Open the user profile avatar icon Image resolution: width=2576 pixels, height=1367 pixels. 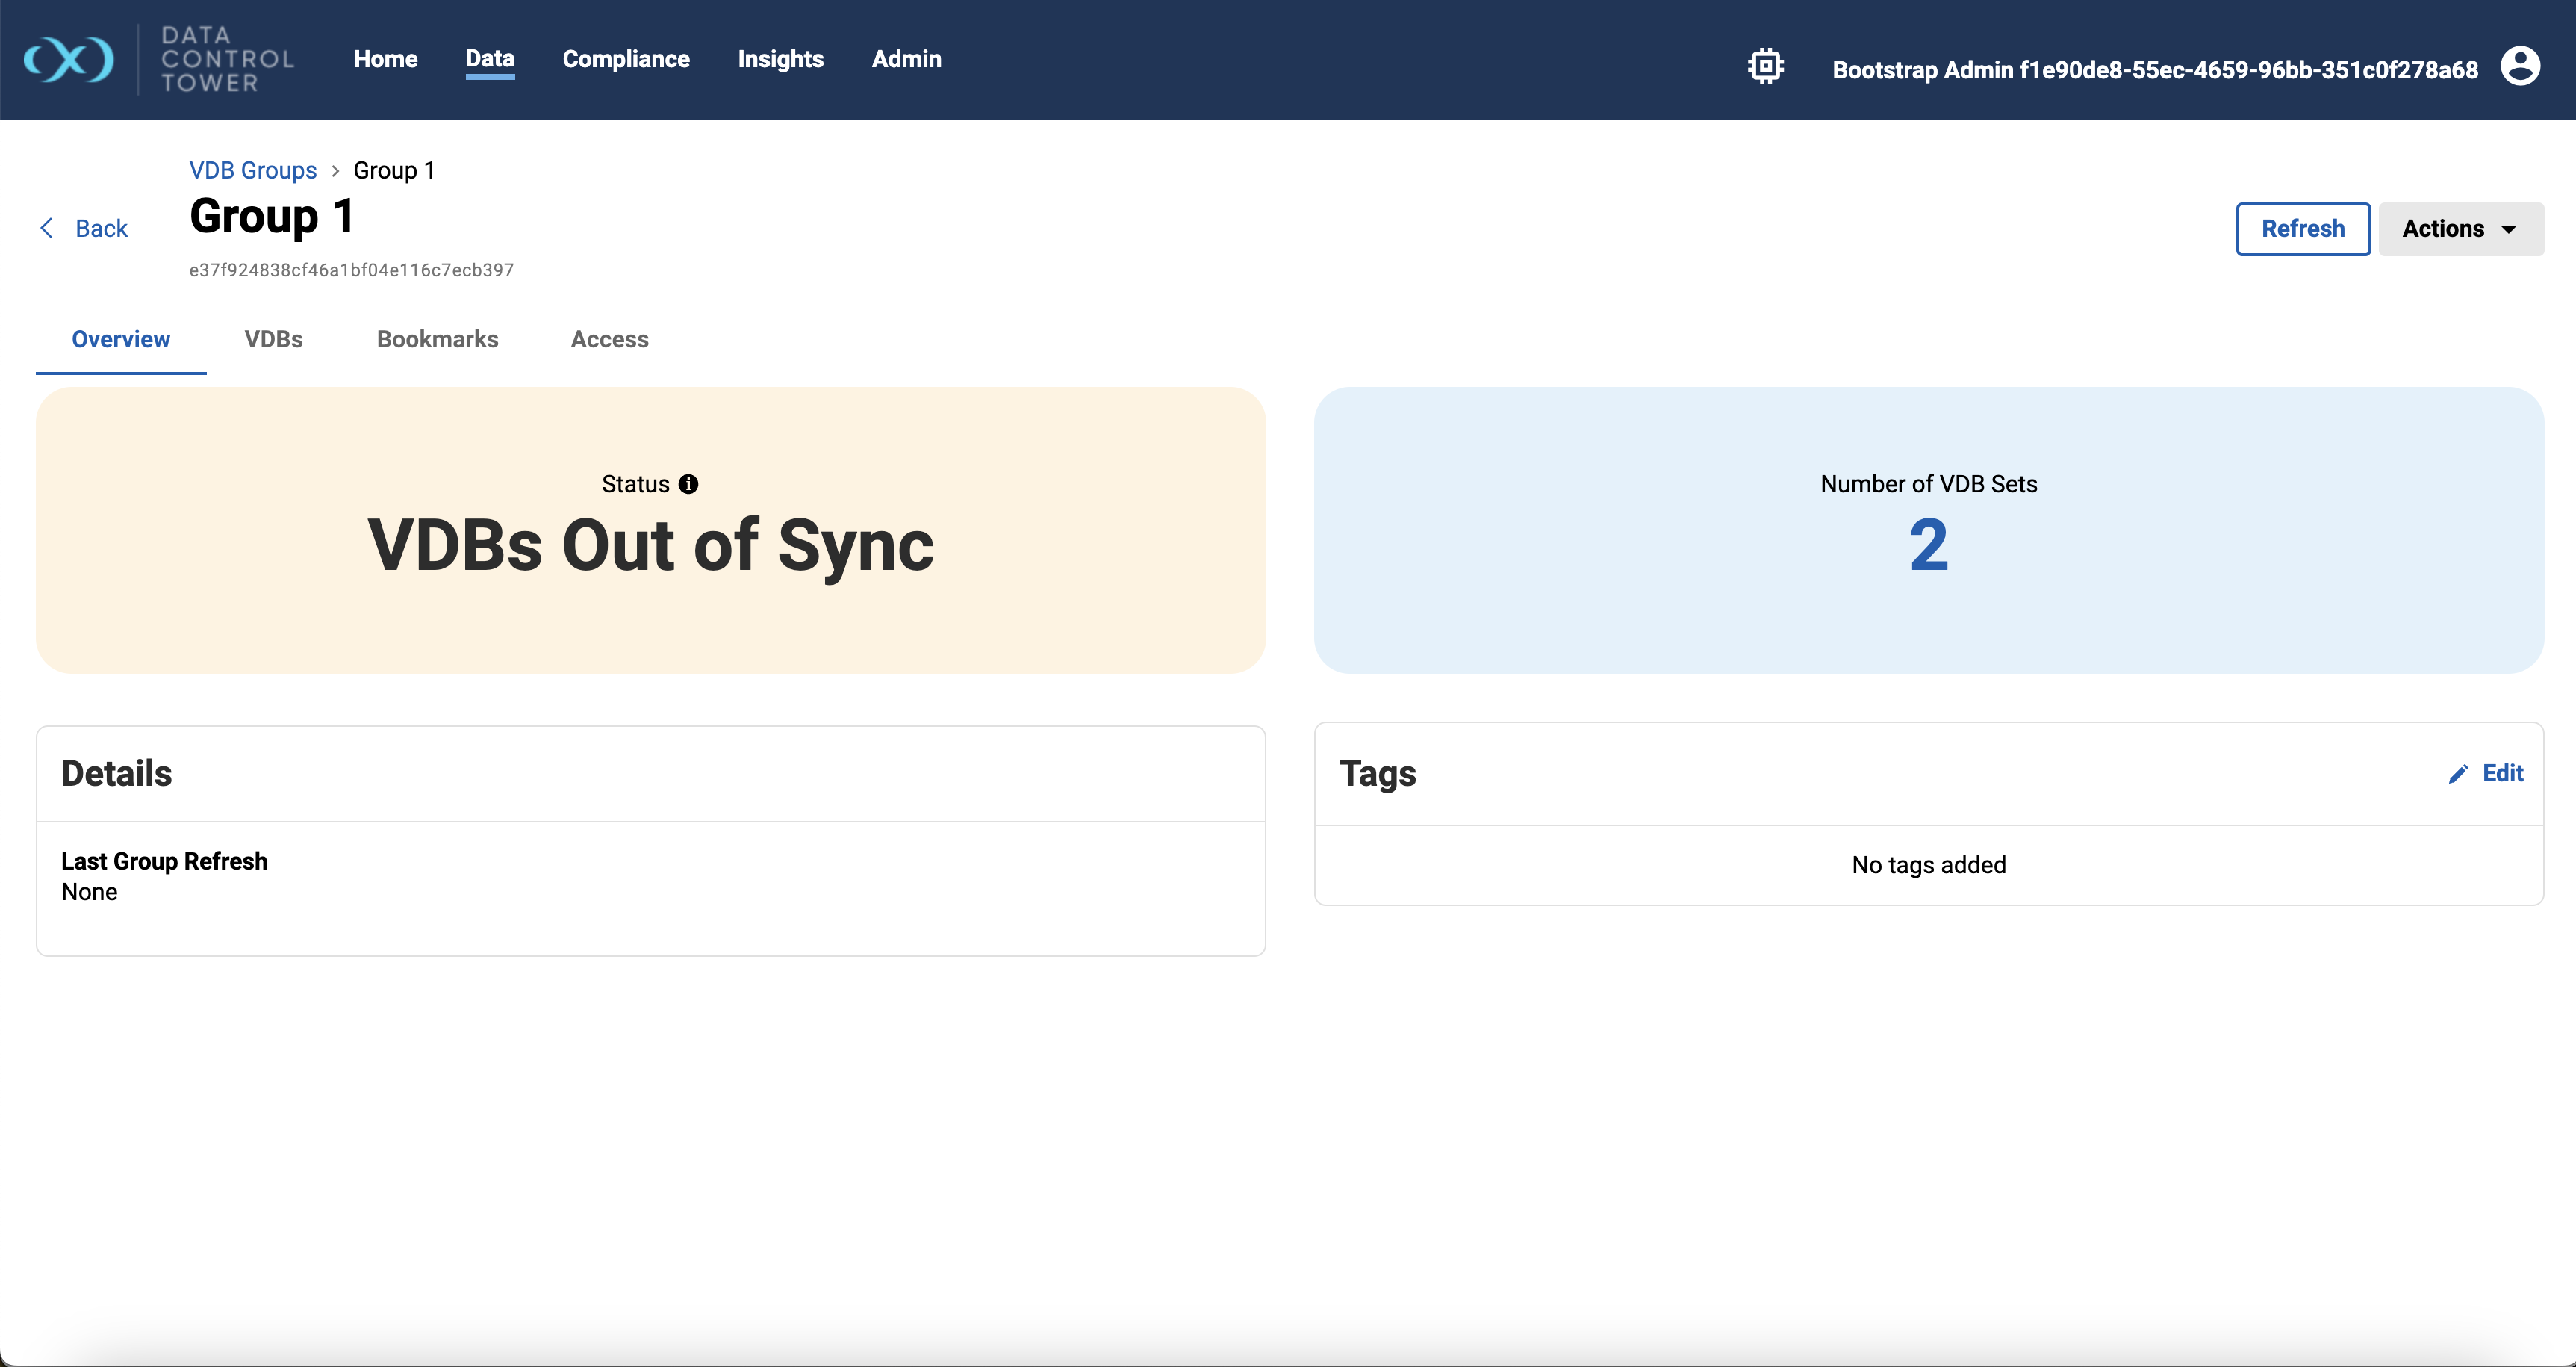[x=2519, y=67]
